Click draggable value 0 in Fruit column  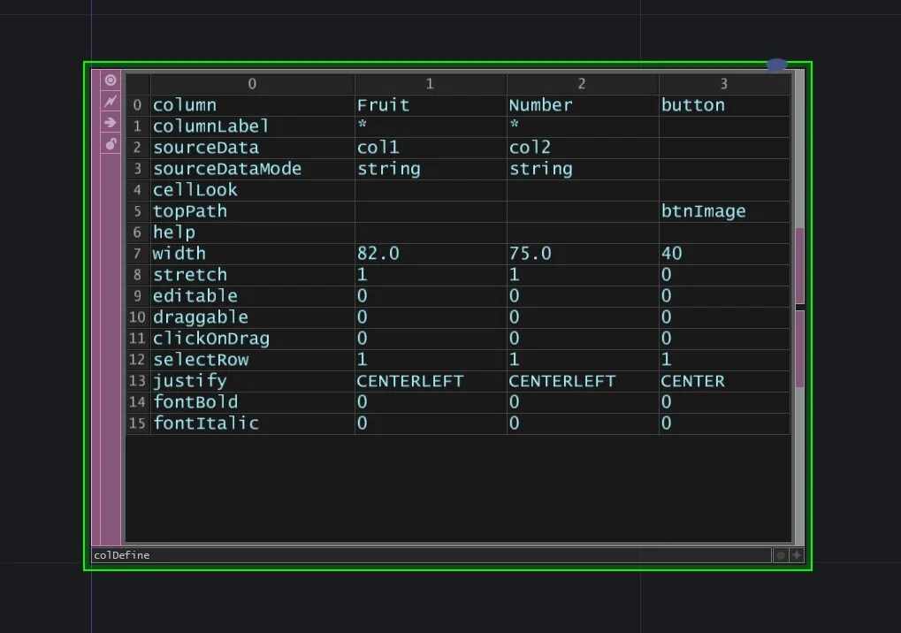(x=431, y=317)
